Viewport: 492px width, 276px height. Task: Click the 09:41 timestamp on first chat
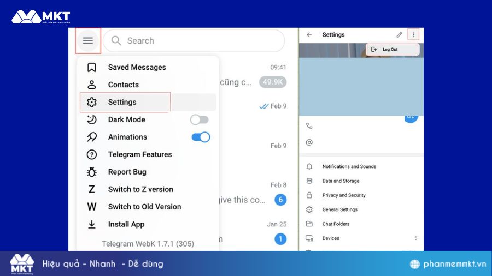278,67
